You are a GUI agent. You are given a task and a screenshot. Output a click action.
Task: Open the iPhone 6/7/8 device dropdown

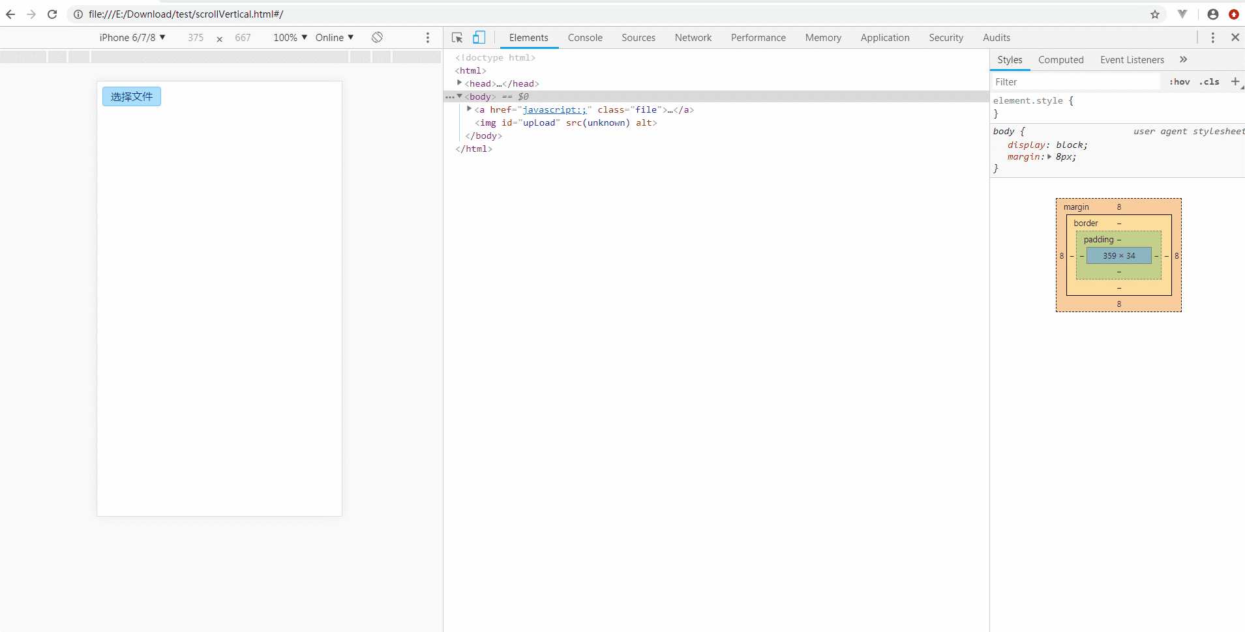pyautogui.click(x=132, y=38)
